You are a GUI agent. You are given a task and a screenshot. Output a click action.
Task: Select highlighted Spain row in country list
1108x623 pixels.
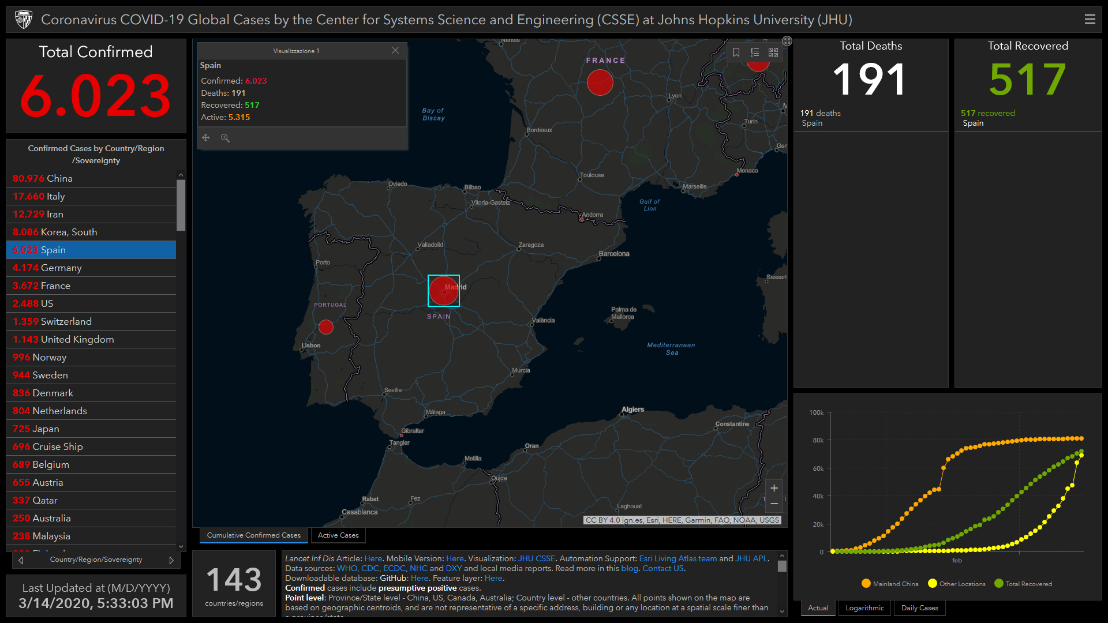[91, 250]
